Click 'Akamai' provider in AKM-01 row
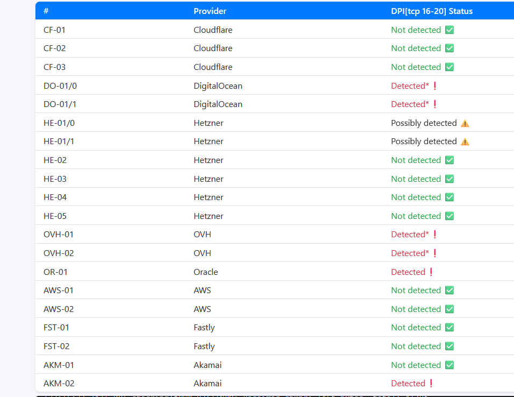 [x=207, y=365]
